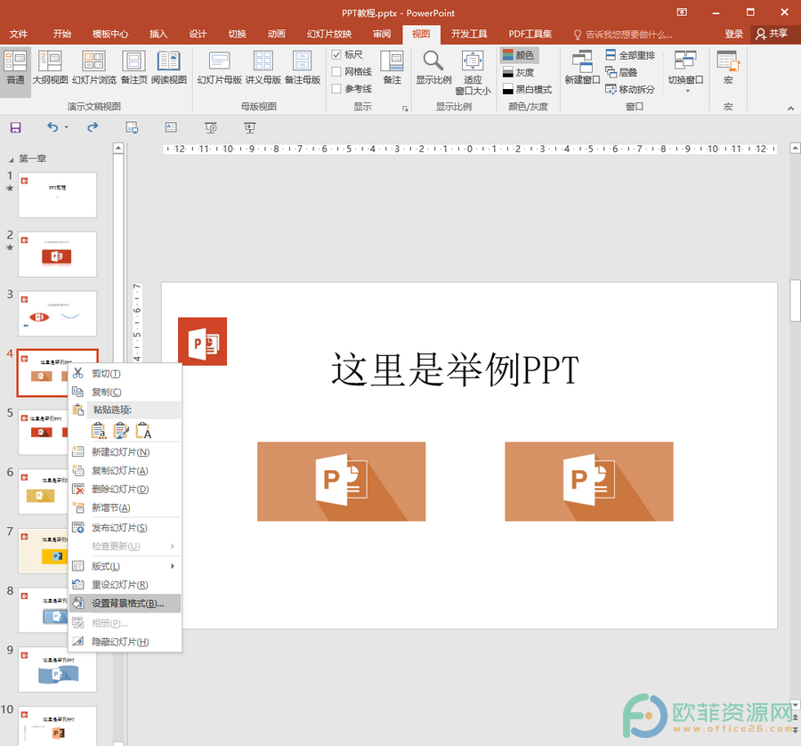Click thumbnail pane scroll-up arrow
Image resolution: width=801 pixels, height=746 pixels.
(x=118, y=148)
